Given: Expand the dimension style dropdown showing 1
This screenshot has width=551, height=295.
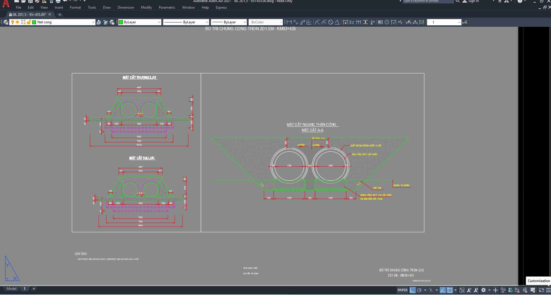Looking at the screenshot, I should coord(459,22).
